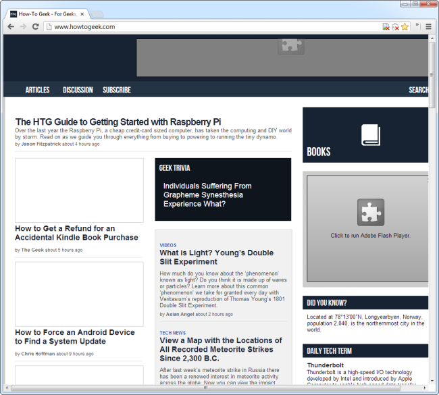Screen dimensions: 439x395
Task: Click the page icon beside the URL
Action: click(49, 26)
